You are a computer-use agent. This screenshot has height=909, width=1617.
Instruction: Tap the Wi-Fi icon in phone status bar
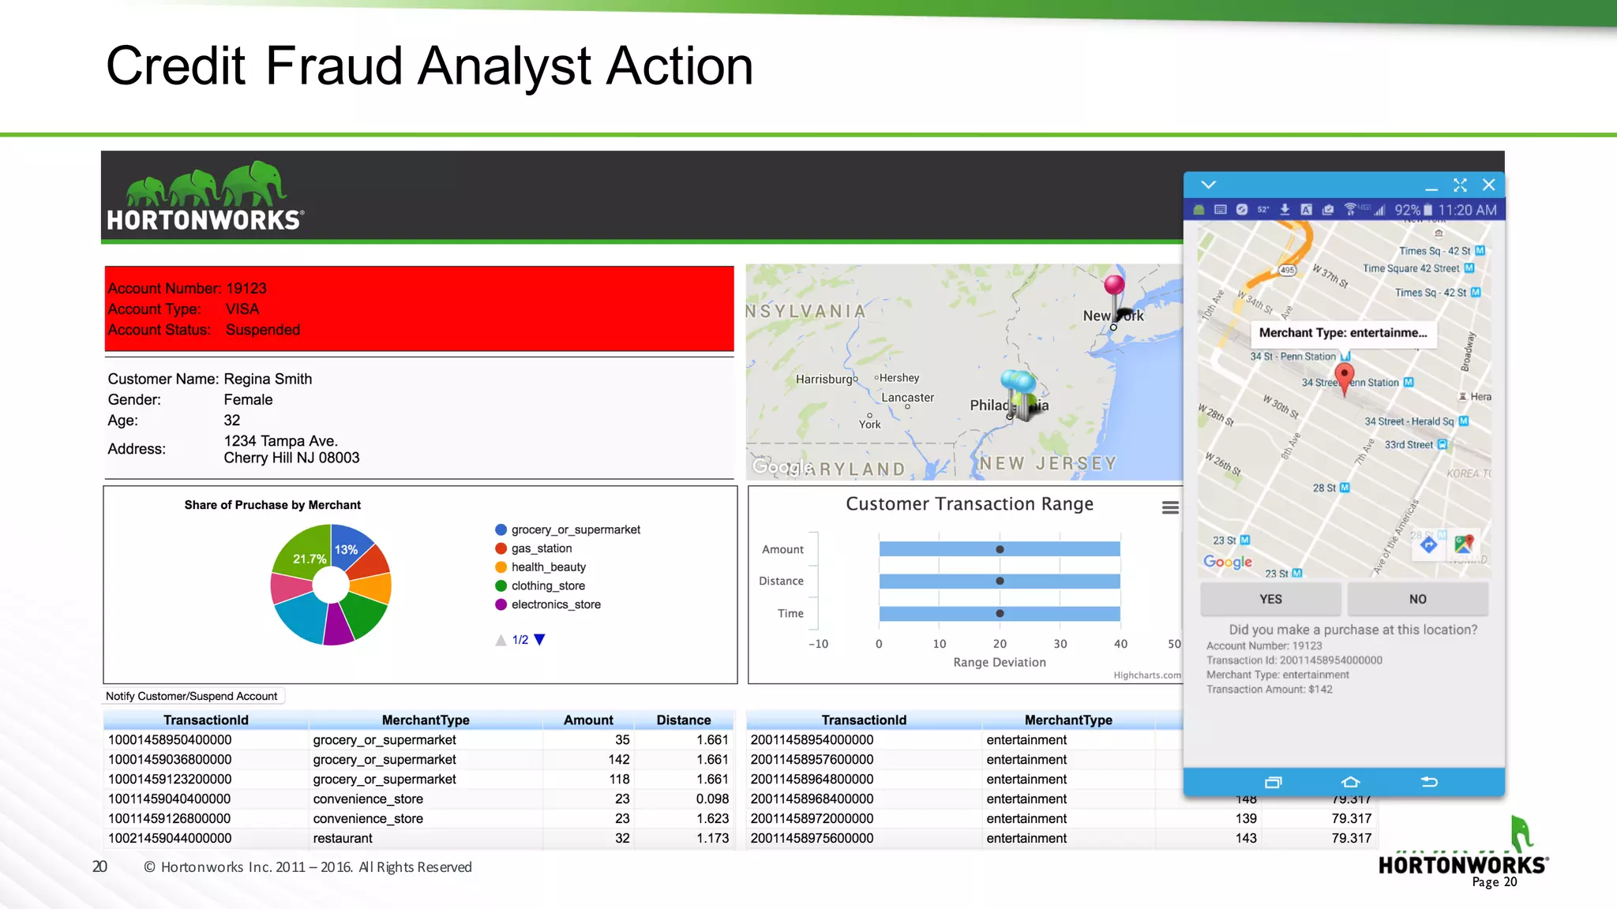click(1350, 209)
